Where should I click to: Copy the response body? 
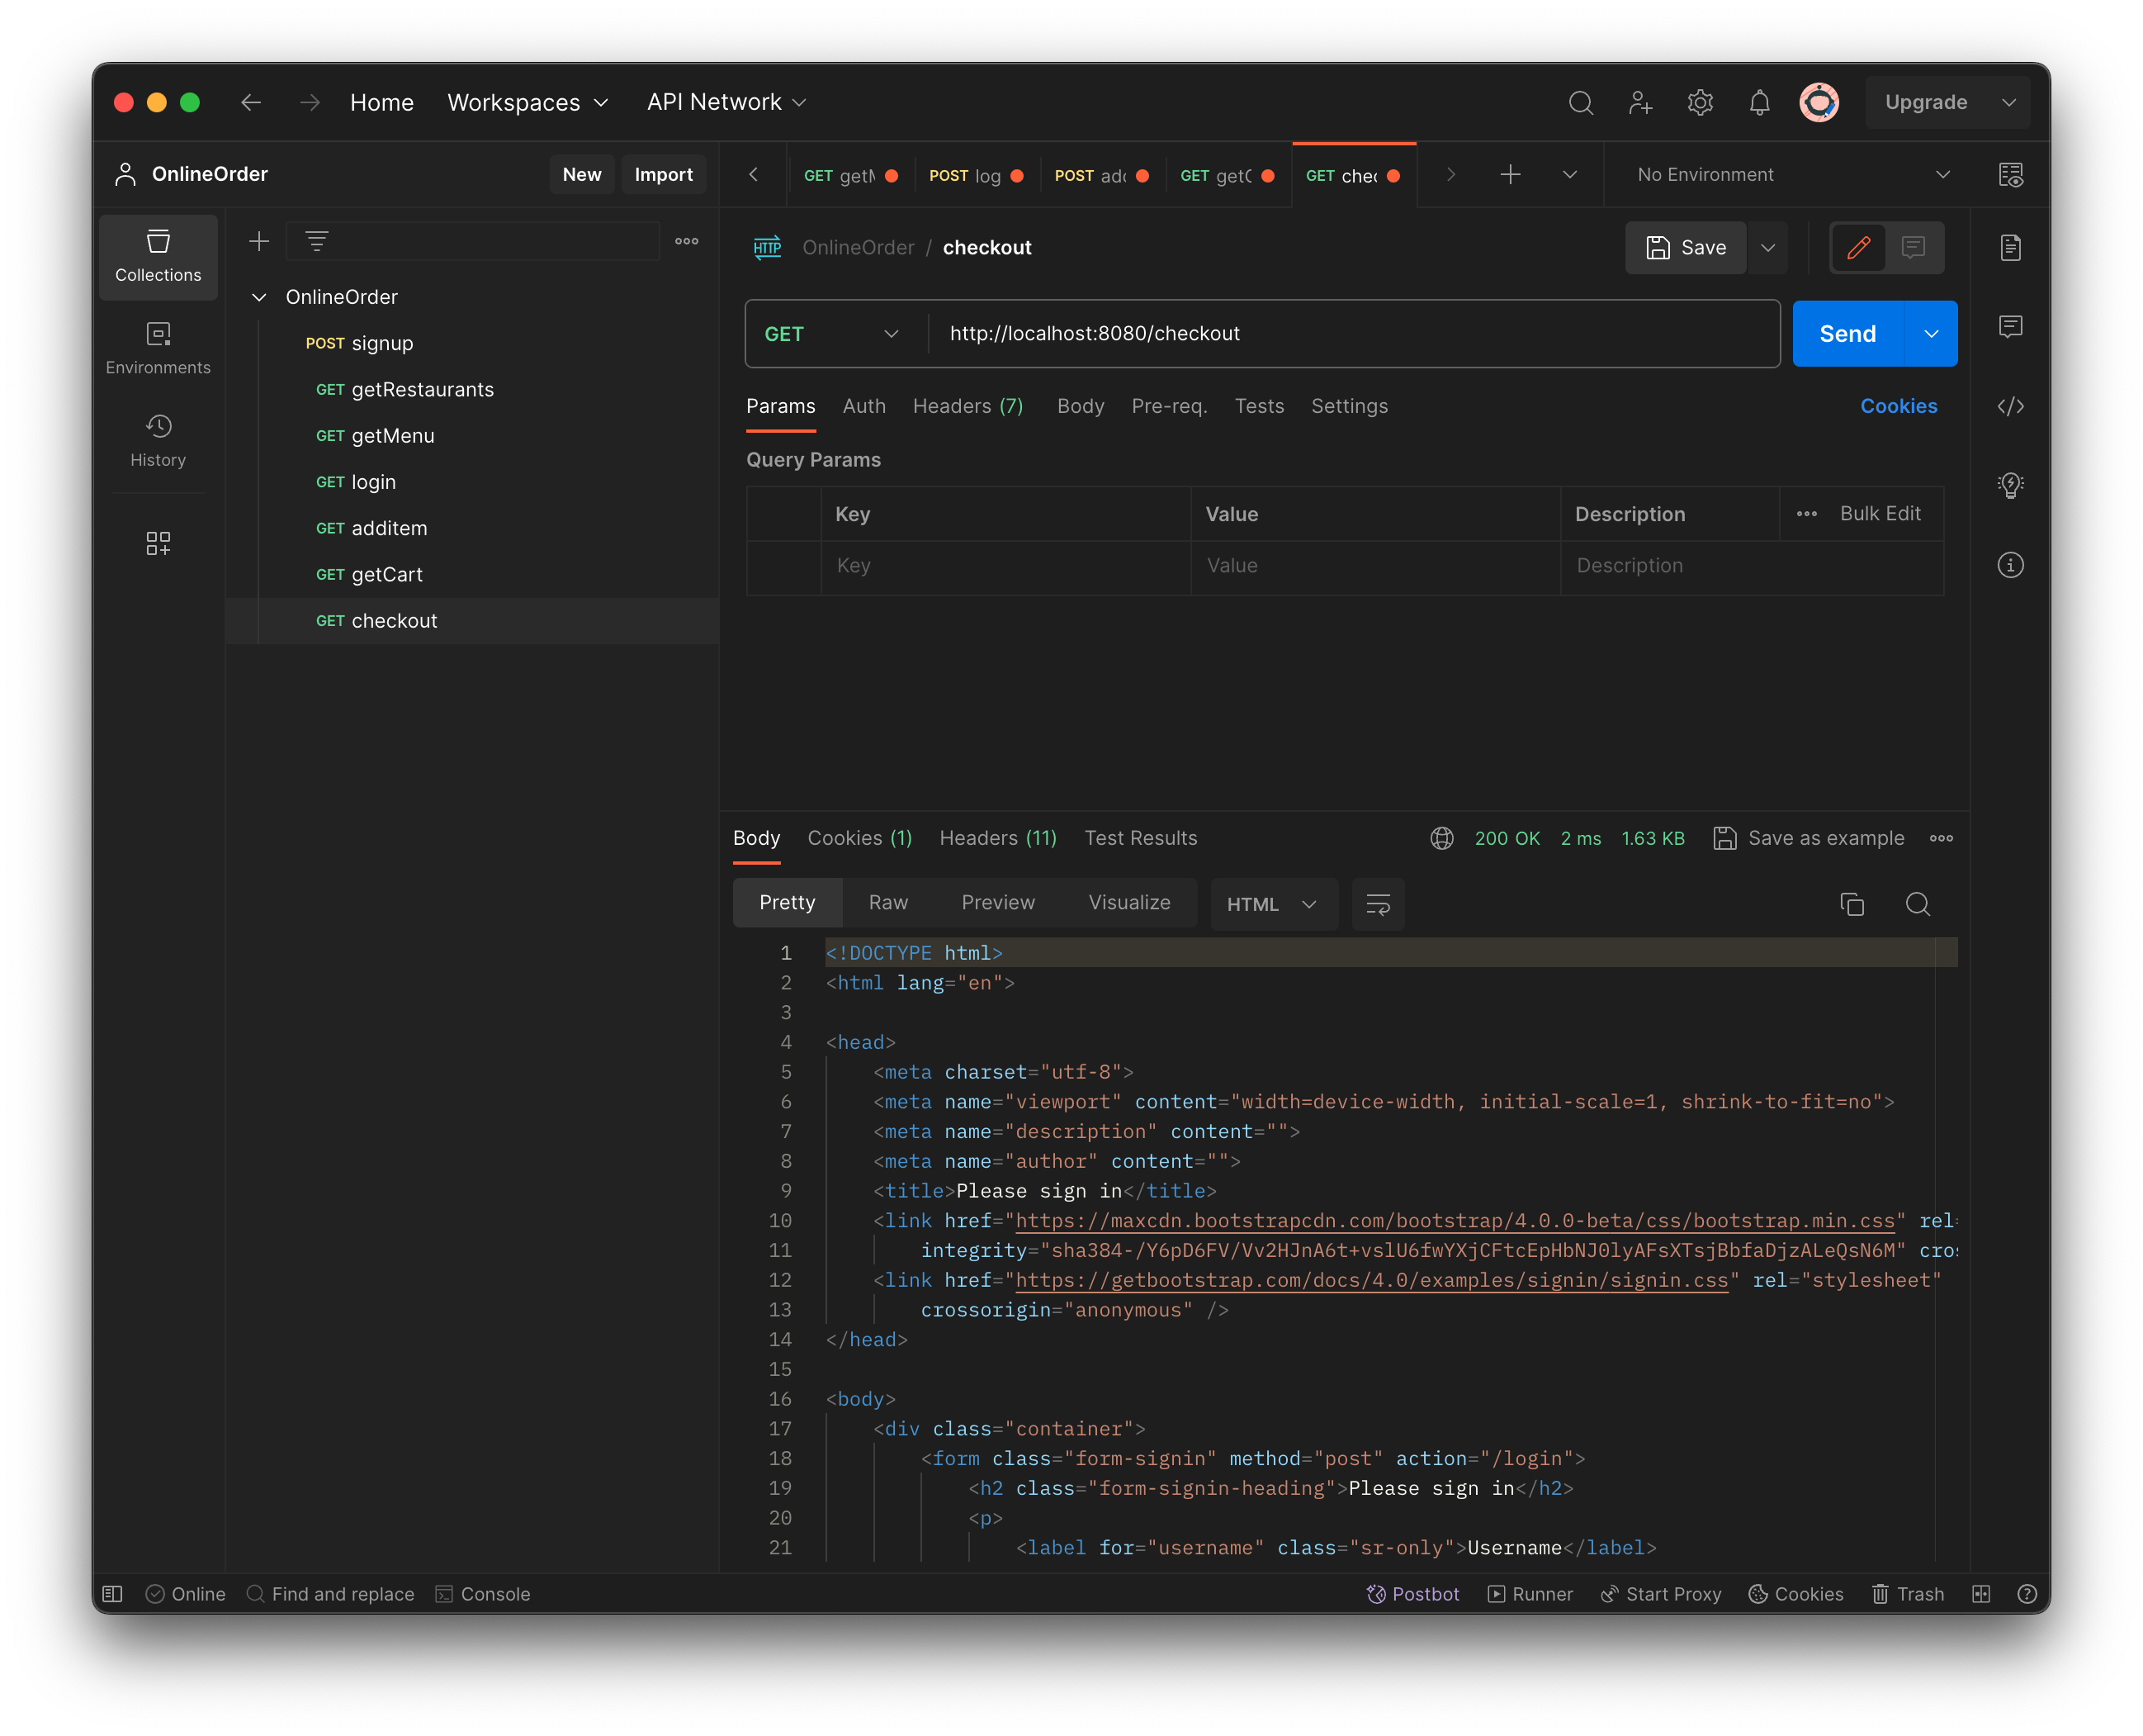tap(1853, 904)
